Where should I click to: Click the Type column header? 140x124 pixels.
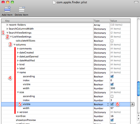102,21
